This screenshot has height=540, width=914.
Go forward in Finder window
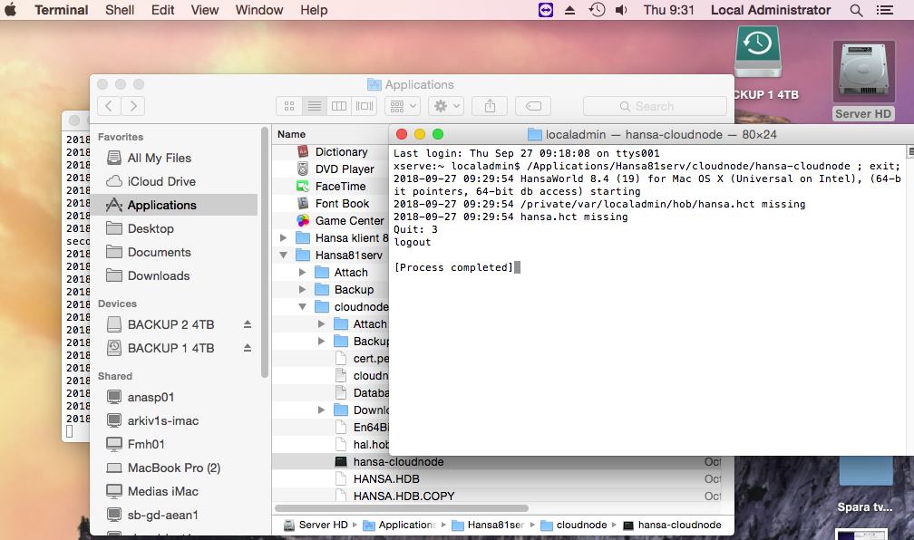(133, 106)
